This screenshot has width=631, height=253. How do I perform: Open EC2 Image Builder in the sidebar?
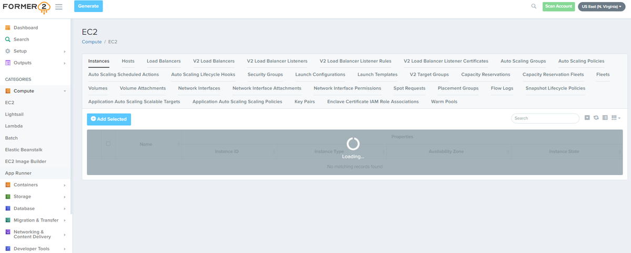(26, 161)
